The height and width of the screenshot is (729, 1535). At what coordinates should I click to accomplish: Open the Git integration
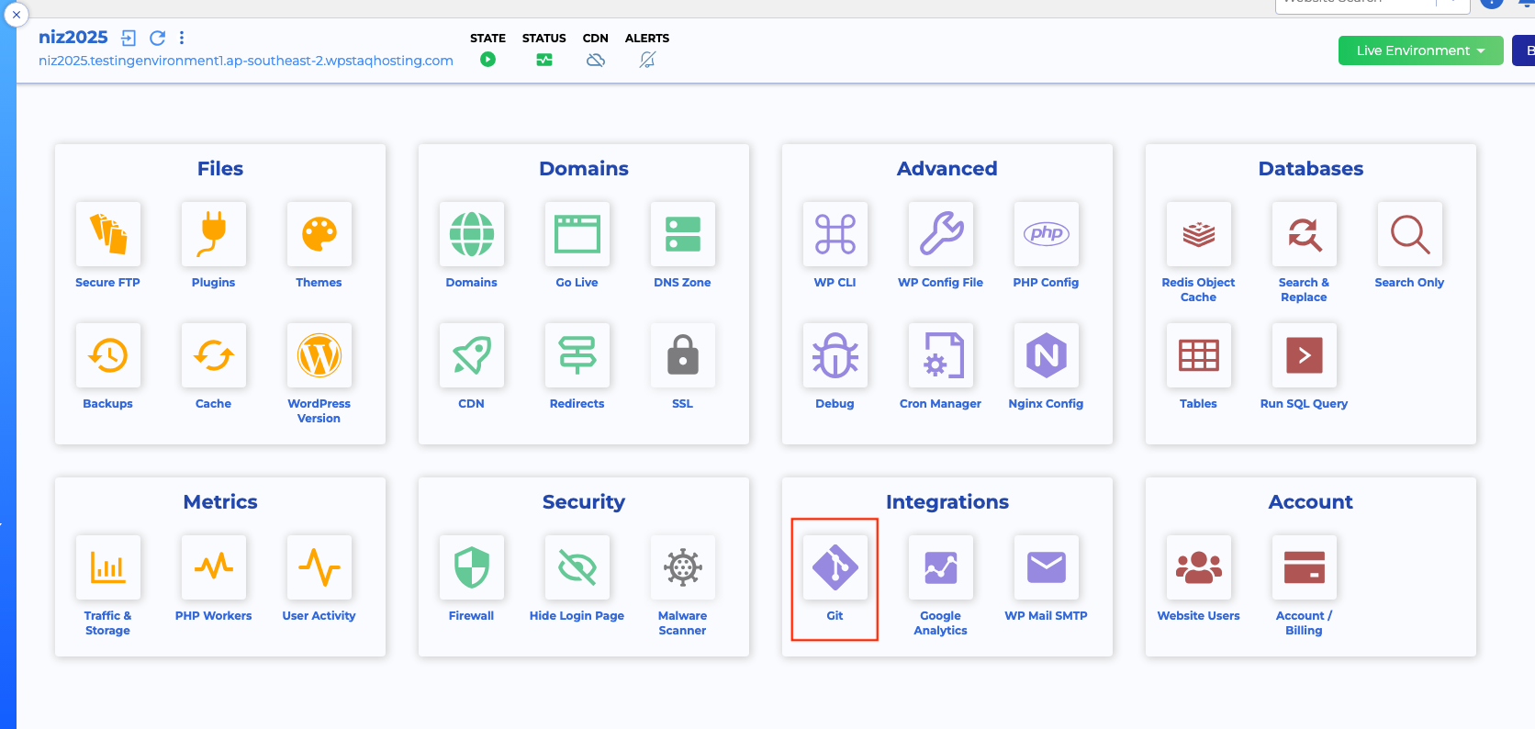(835, 567)
